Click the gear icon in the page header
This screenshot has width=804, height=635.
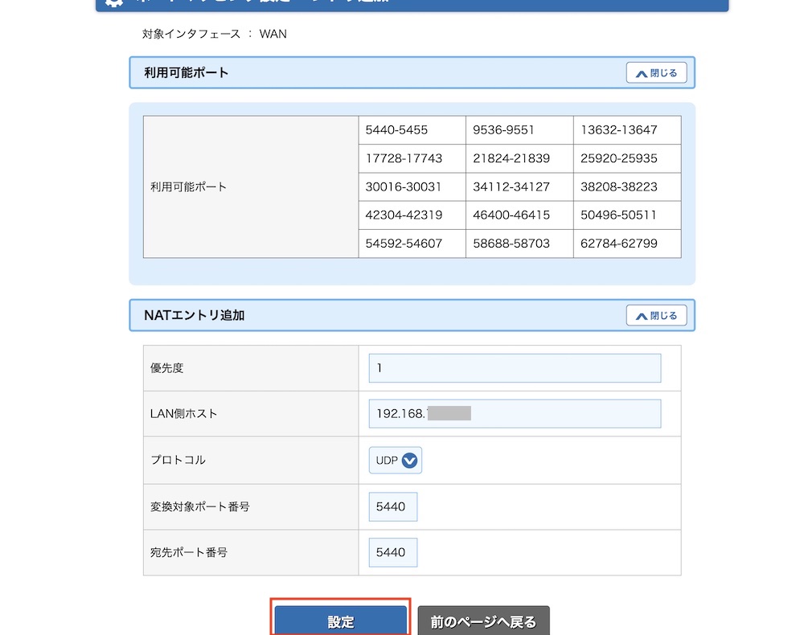114,2
